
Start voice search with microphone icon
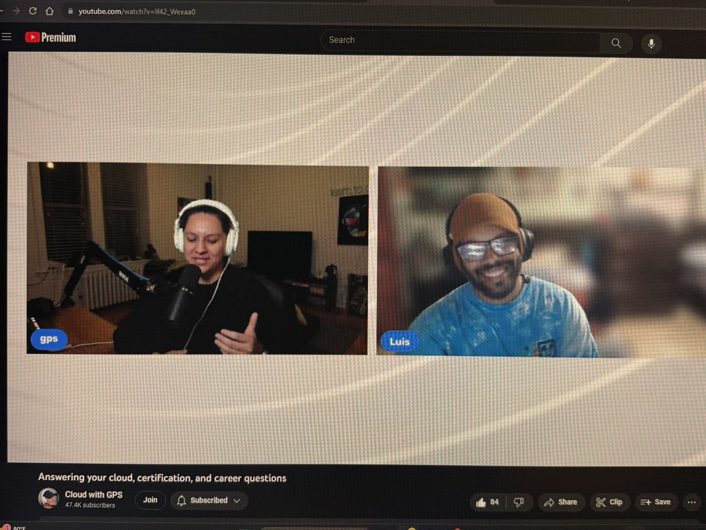[651, 44]
